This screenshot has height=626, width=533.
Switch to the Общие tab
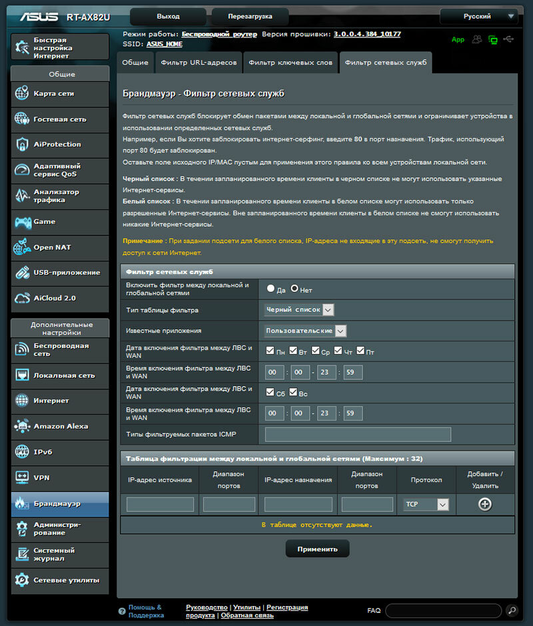[135, 62]
